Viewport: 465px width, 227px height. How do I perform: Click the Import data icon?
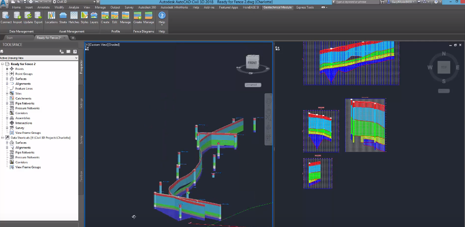point(17,16)
